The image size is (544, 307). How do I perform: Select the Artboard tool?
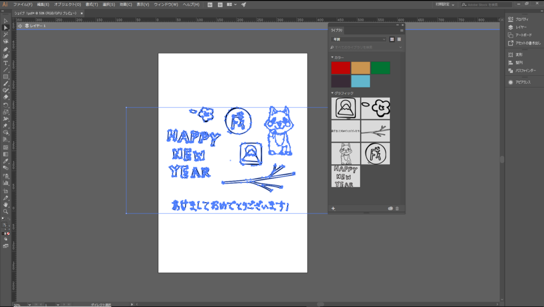(5, 191)
